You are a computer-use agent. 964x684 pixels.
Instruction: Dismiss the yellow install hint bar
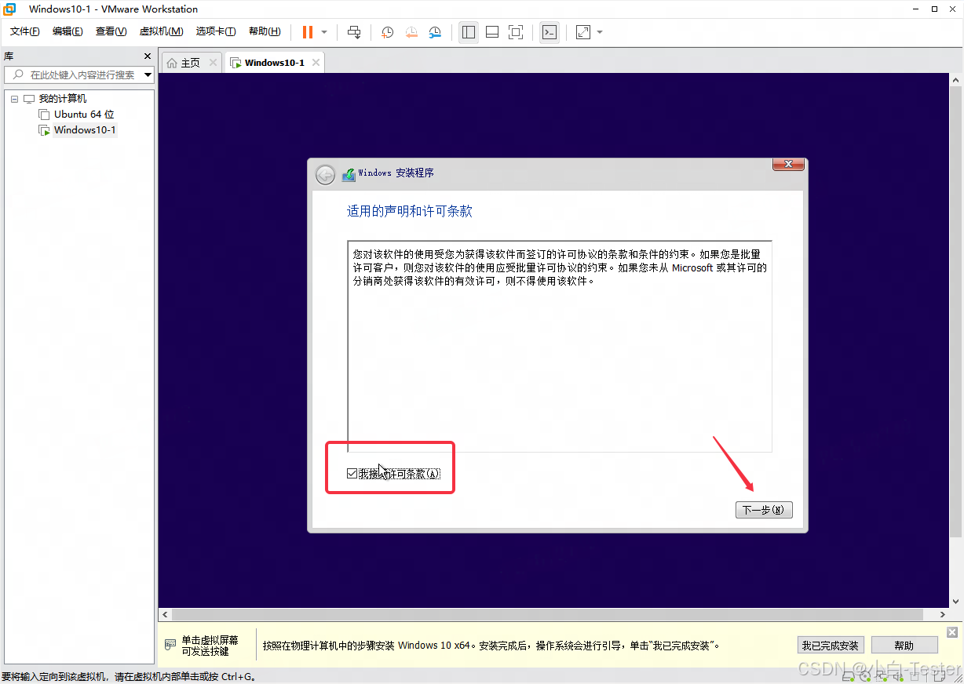(x=952, y=632)
